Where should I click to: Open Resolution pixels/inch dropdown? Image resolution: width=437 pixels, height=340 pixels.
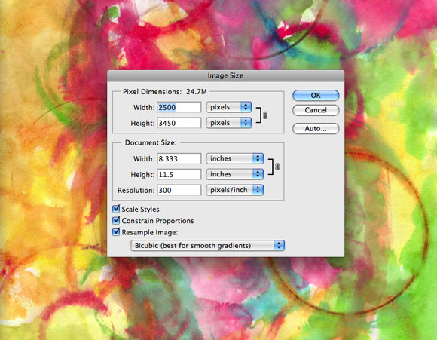[234, 190]
